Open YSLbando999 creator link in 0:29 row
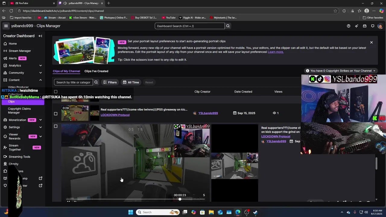 [208, 113]
